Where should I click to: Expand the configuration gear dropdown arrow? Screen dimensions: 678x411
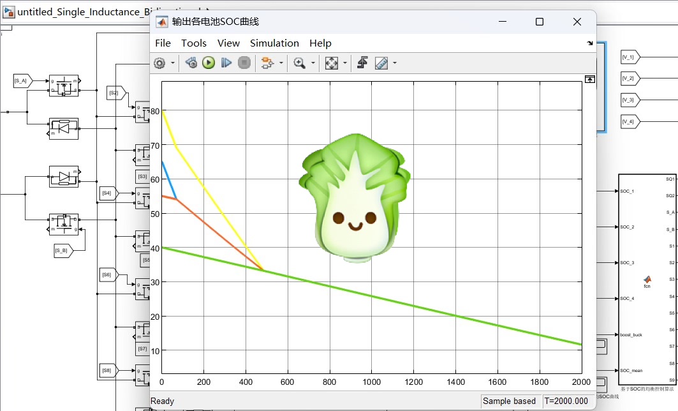[172, 63]
